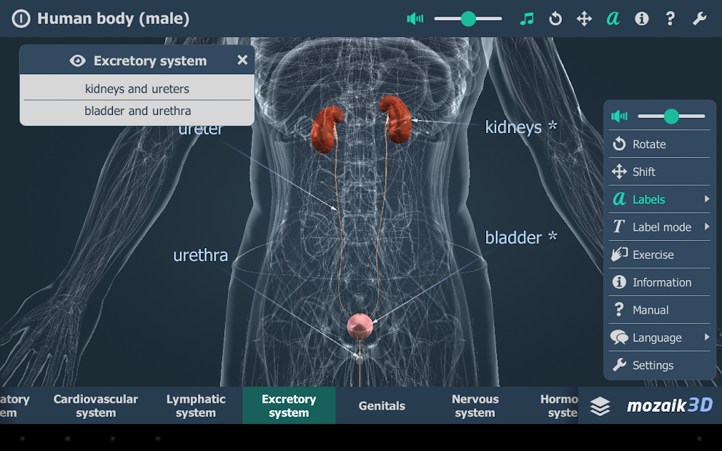Mute audio using the top bar speaker icon
The height and width of the screenshot is (451, 722).
coord(414,18)
